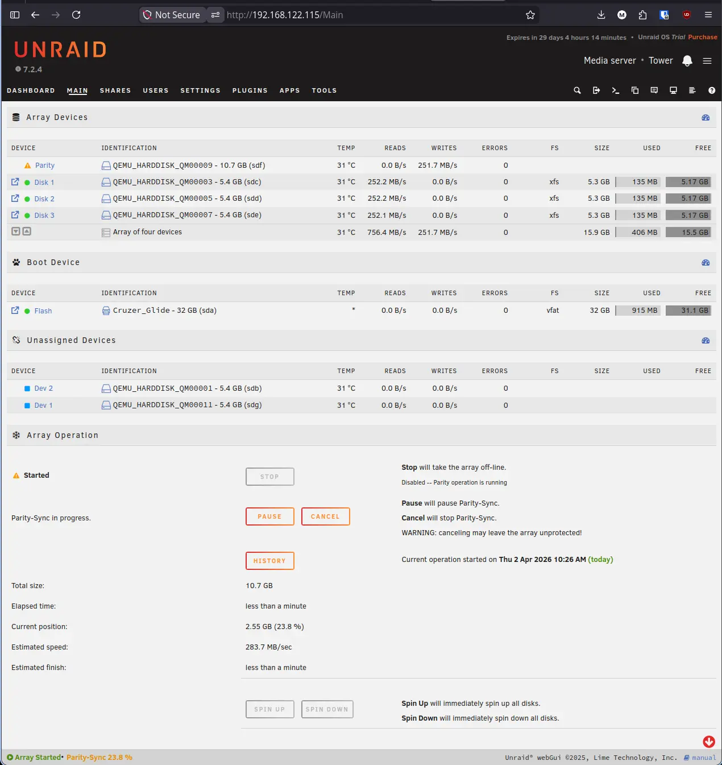Open the Tools menu
722x765 pixels.
[x=324, y=90]
